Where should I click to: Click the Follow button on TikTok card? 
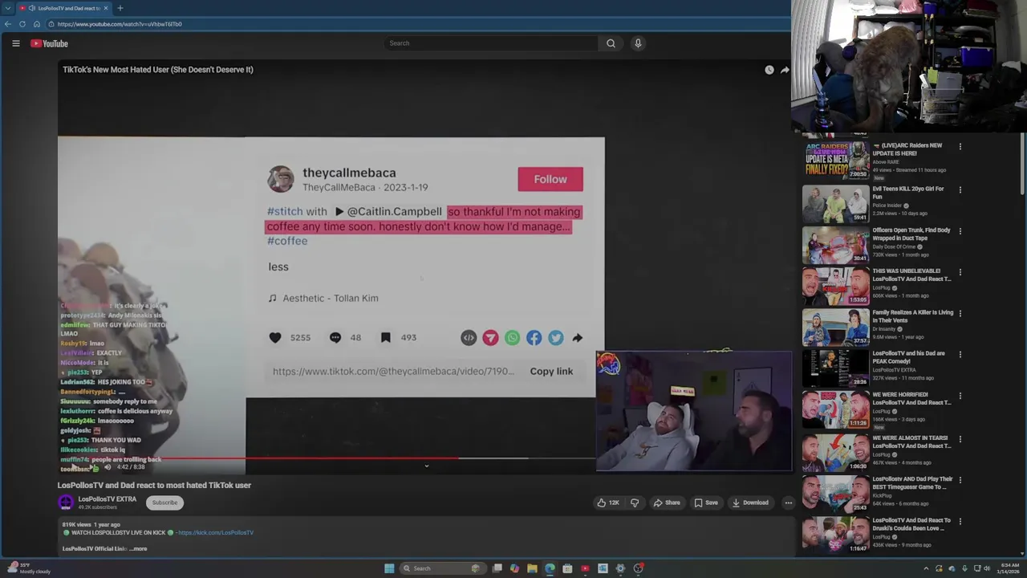(x=550, y=179)
